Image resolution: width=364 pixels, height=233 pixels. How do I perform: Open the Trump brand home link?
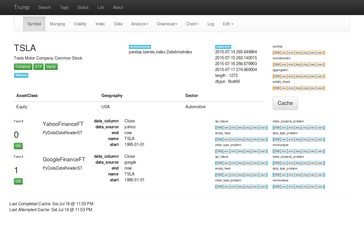tap(22, 7)
